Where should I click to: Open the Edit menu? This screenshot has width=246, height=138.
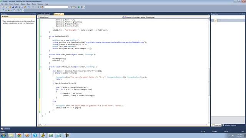(x=6, y=4)
